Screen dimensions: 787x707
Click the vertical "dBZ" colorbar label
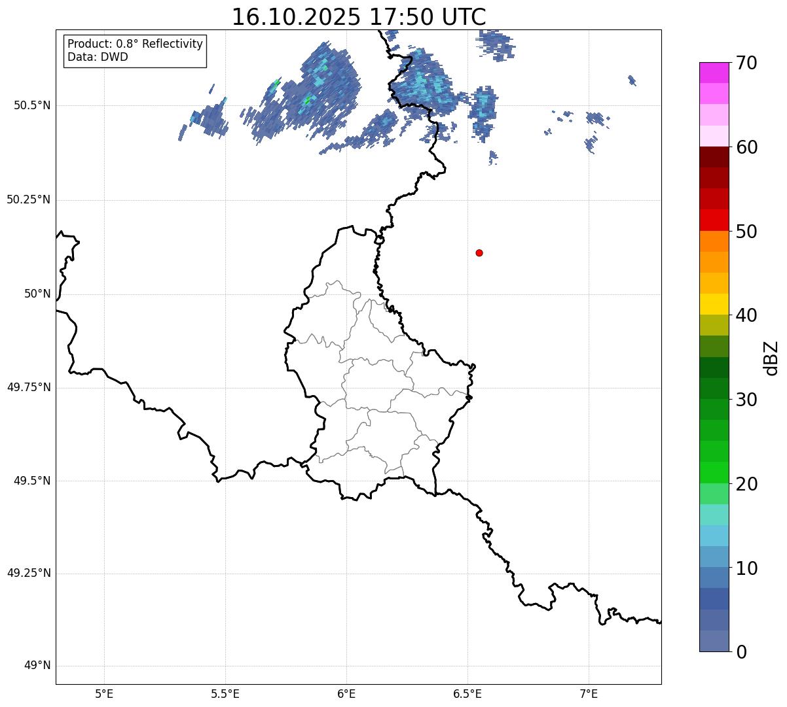click(x=771, y=358)
